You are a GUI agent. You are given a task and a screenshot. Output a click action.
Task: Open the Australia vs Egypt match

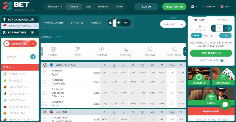[x=57, y=72]
